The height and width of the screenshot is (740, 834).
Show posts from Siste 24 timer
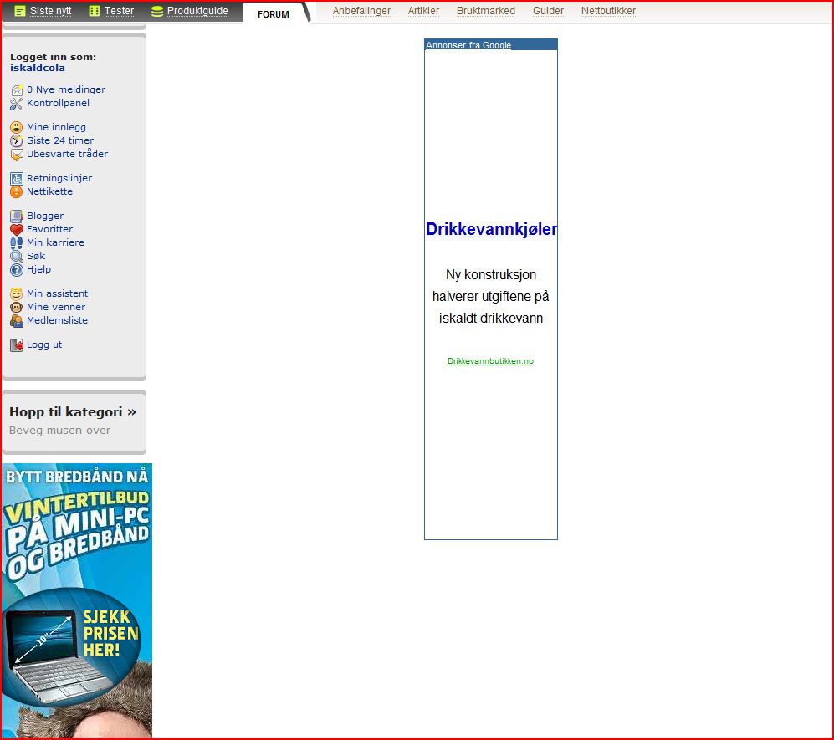tap(60, 140)
